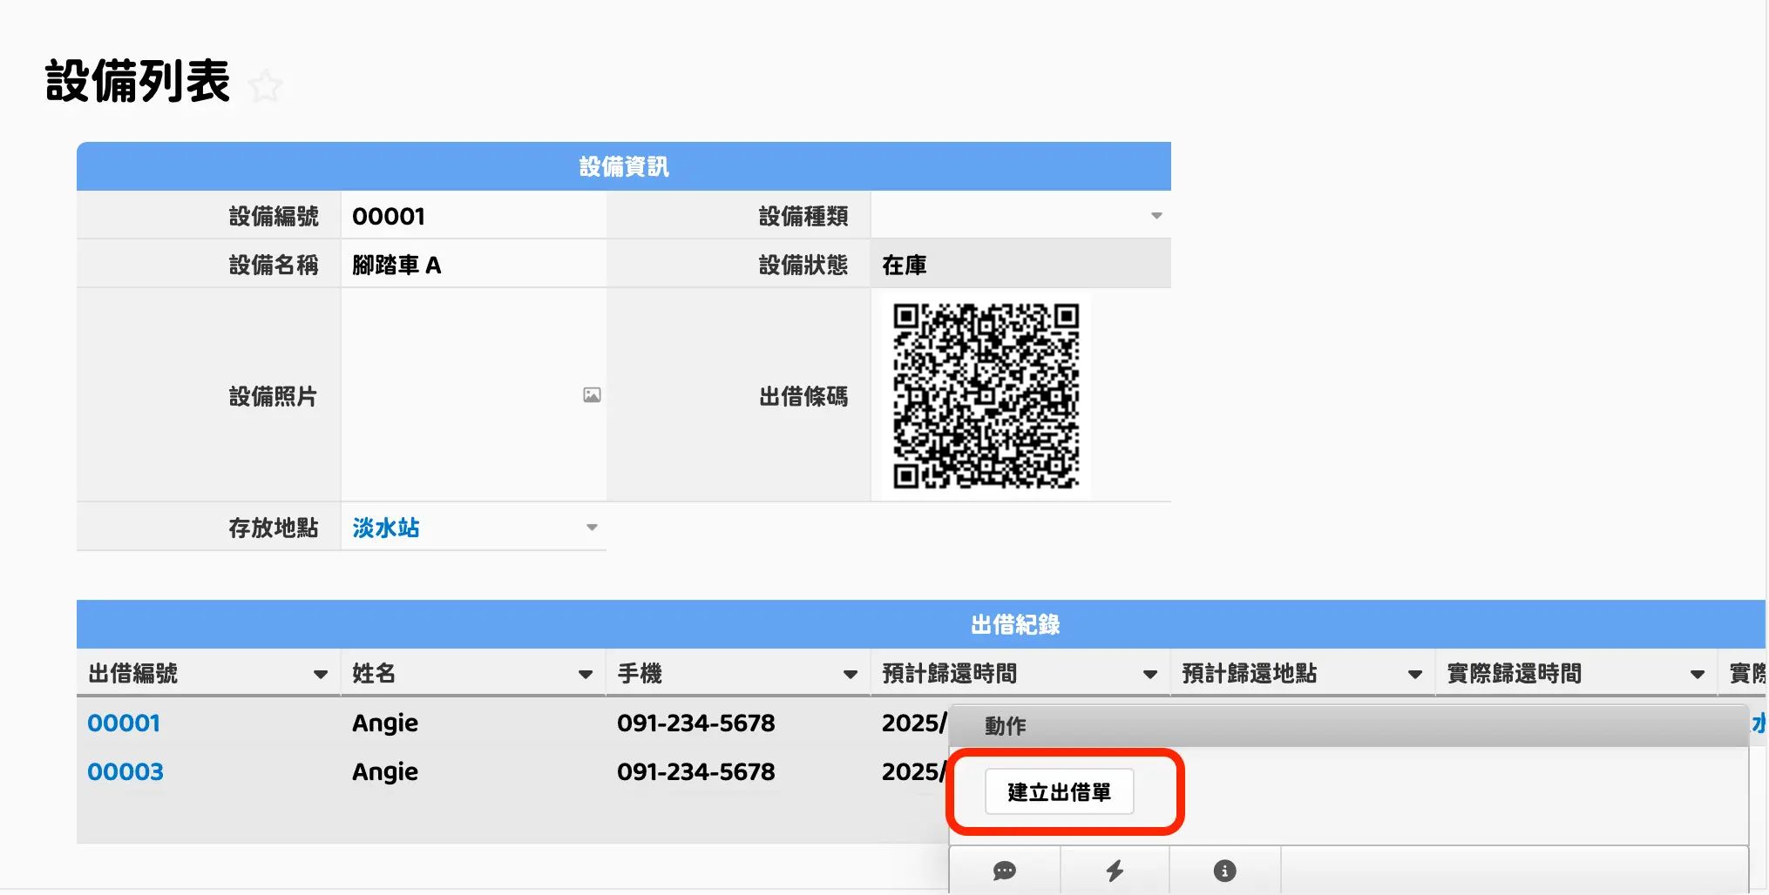Expand the 預計歸還地點 column filter arrow
1769x895 pixels.
1415,674
